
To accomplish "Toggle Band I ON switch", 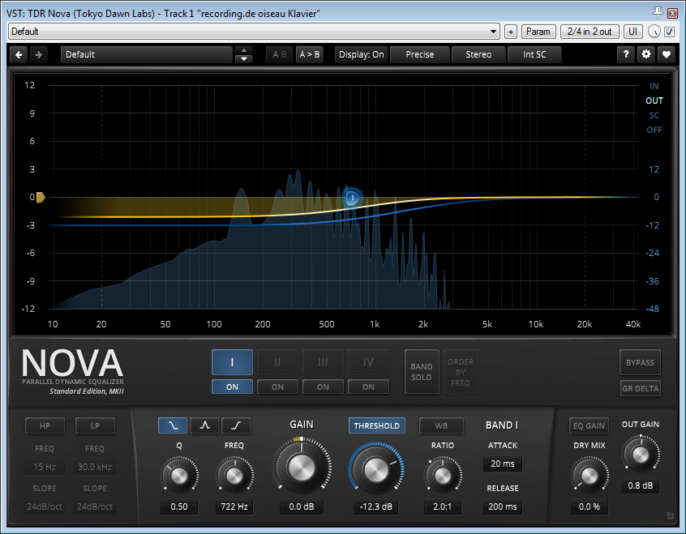I will click(x=232, y=387).
